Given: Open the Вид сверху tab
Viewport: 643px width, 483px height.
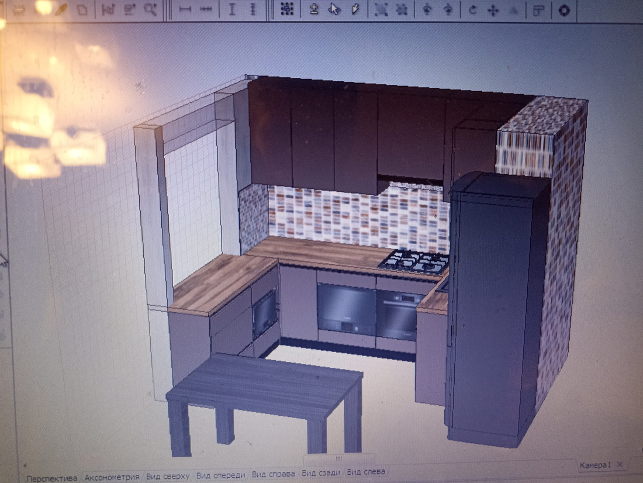Looking at the screenshot, I should click(168, 477).
